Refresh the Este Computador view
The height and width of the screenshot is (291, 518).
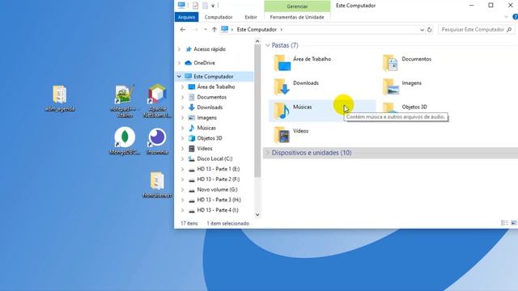430,30
